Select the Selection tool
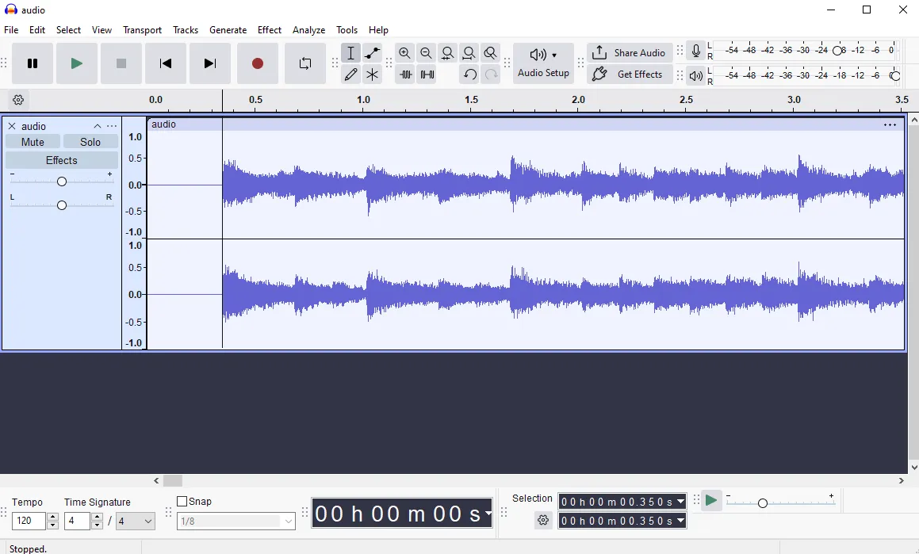Image resolution: width=919 pixels, height=554 pixels. point(350,52)
